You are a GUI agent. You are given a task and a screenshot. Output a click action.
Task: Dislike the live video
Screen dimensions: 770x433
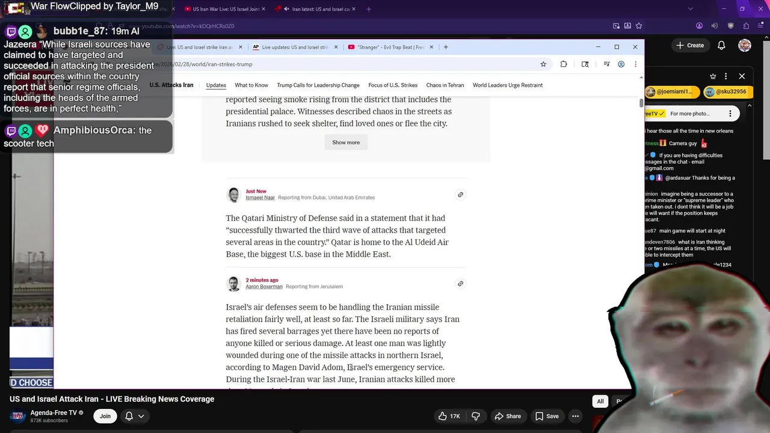pyautogui.click(x=476, y=416)
